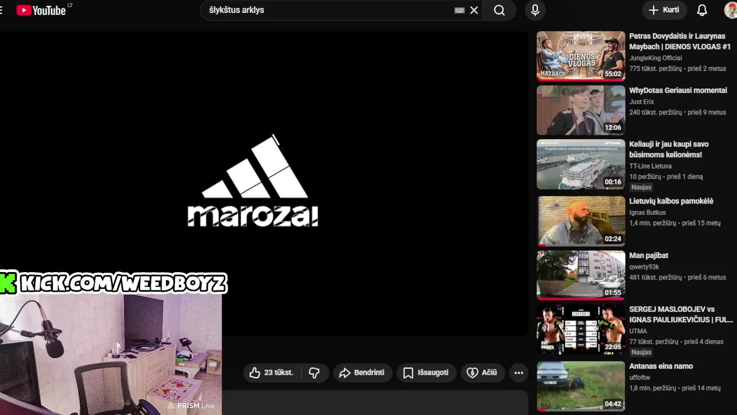
Task: Visit UTMA channel
Action: click(x=638, y=331)
